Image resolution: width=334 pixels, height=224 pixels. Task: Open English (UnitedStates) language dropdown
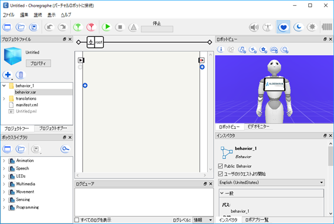coord(271,182)
